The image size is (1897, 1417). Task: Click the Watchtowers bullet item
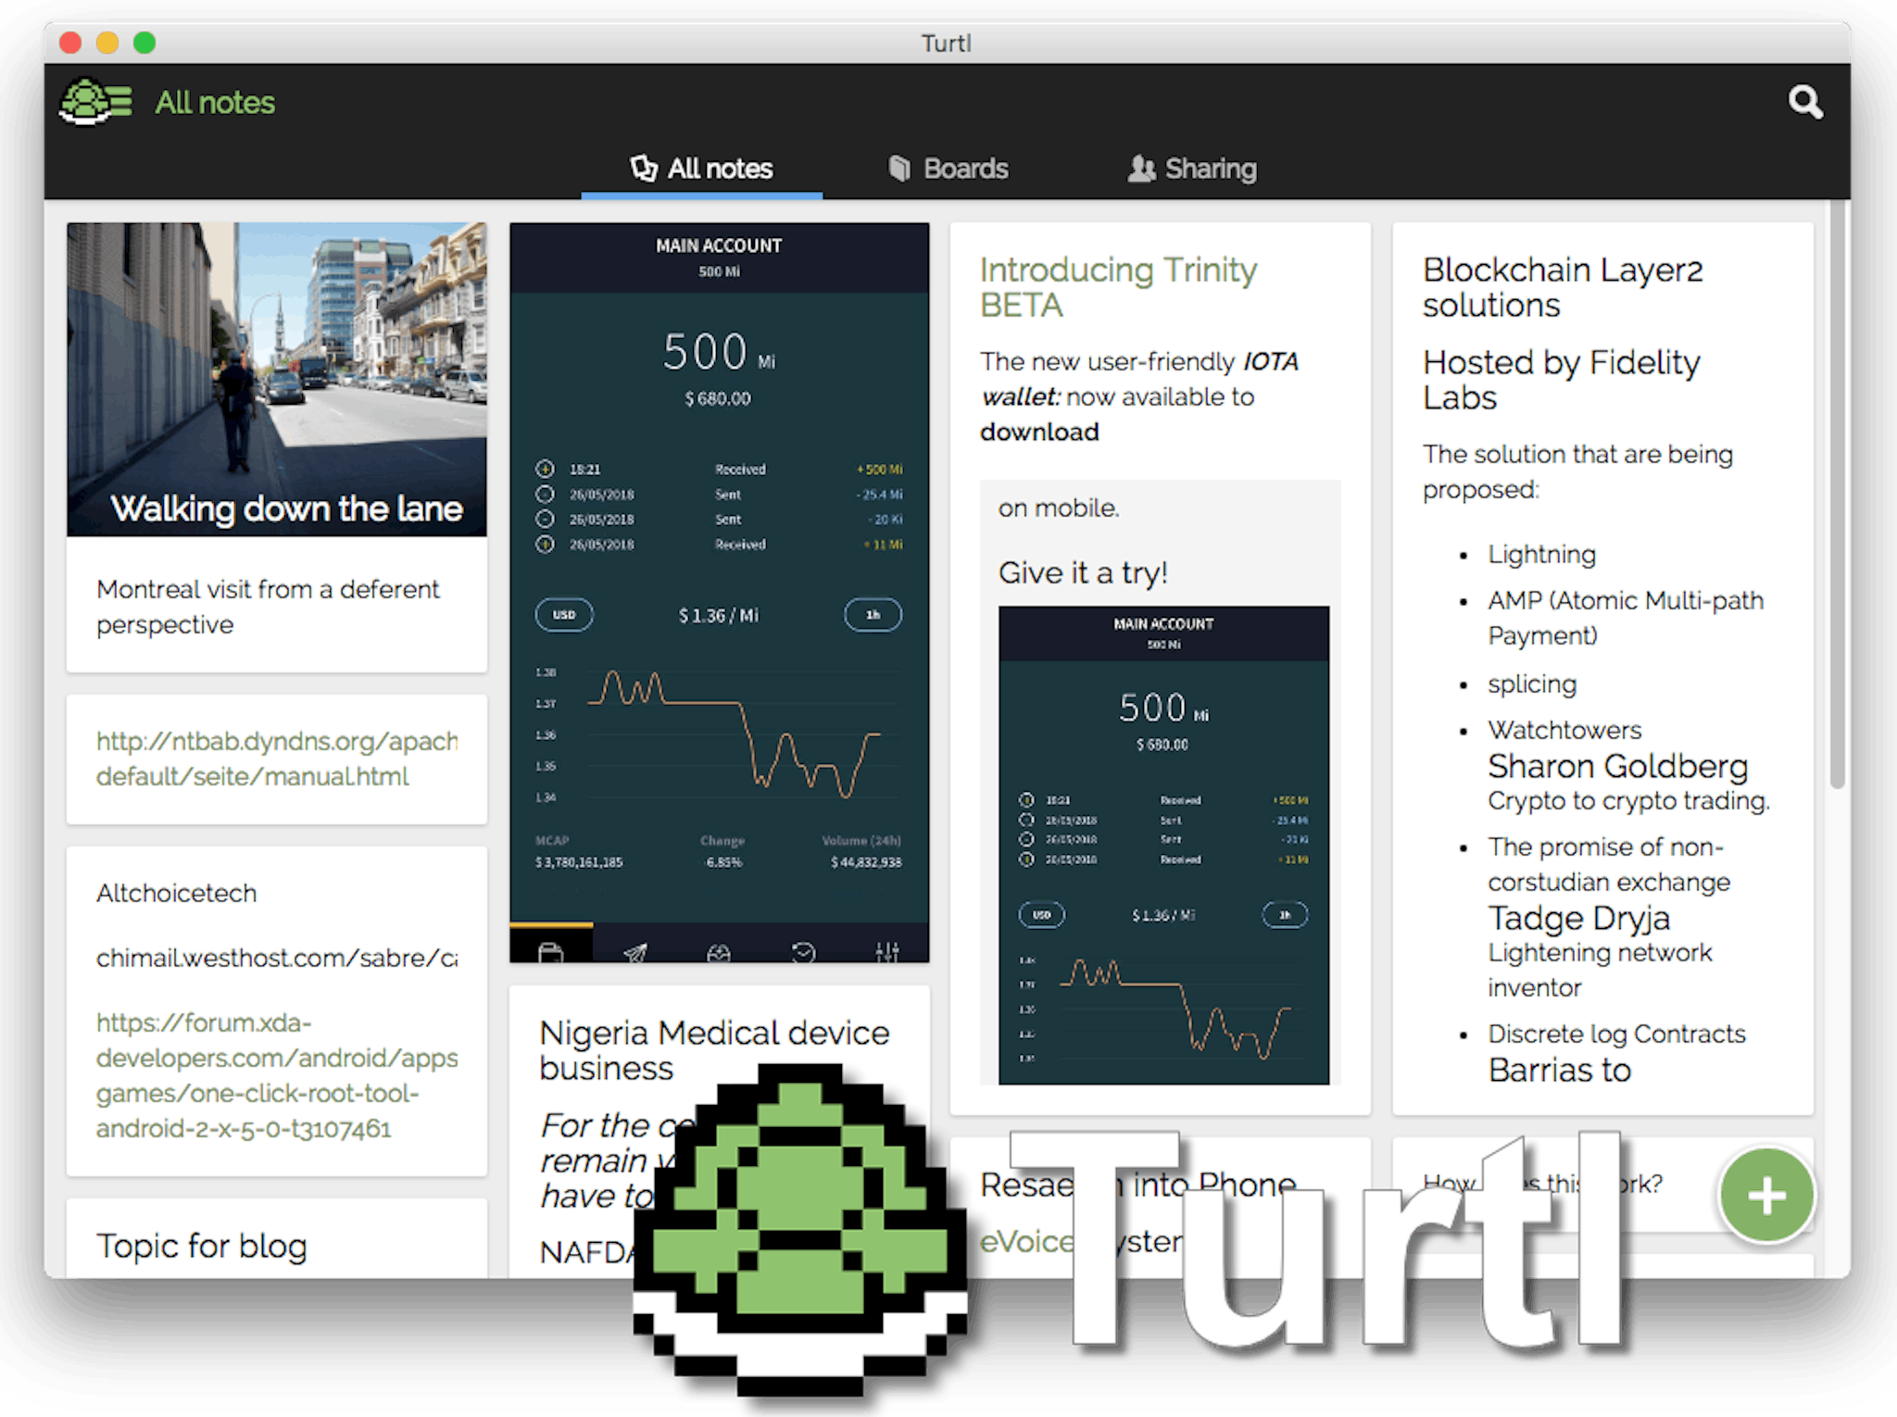(x=1564, y=730)
